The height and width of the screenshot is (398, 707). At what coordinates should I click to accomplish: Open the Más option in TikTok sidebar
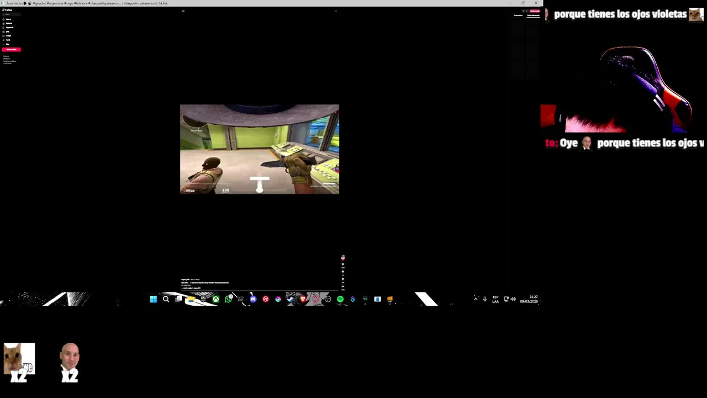point(6,44)
